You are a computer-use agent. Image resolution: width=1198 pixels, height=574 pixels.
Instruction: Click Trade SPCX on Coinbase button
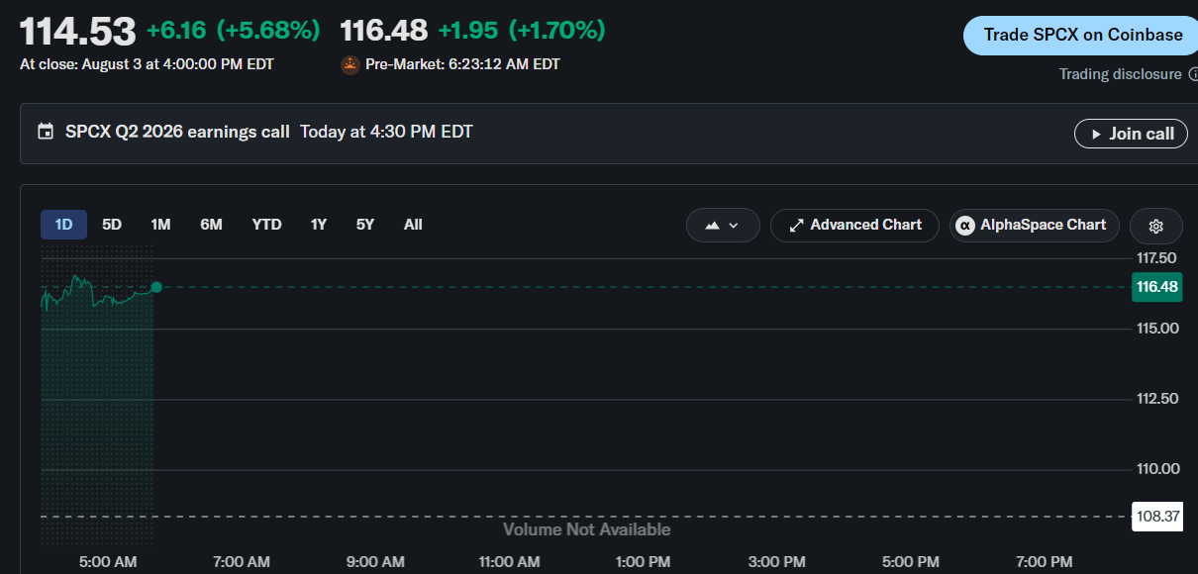click(1081, 35)
